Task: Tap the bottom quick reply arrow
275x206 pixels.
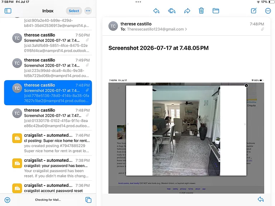Action: click(x=261, y=199)
